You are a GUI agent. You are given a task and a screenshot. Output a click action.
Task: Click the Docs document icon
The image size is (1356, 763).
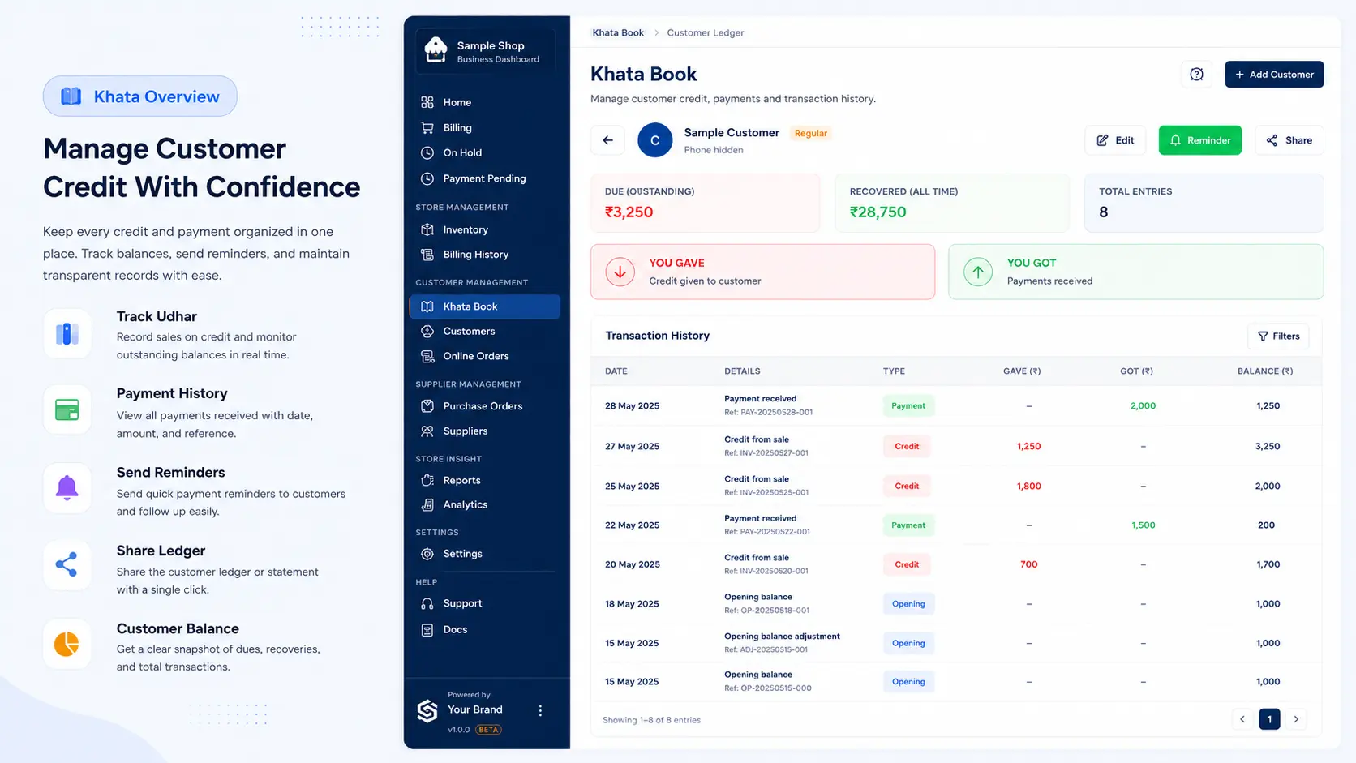(x=427, y=629)
